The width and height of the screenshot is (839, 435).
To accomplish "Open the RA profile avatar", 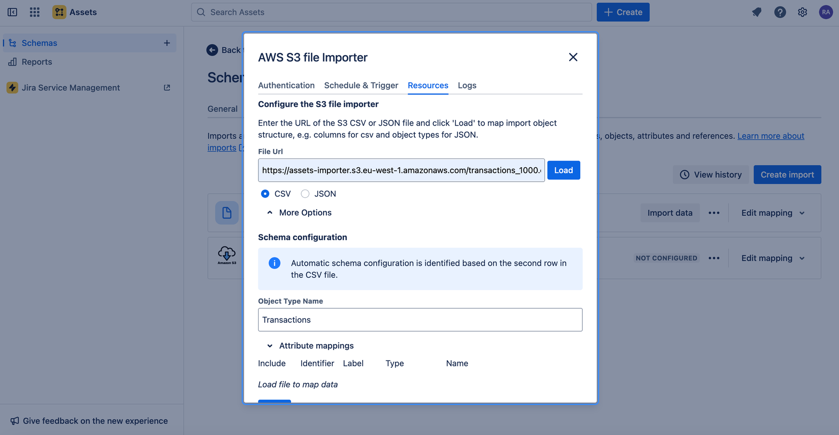I will pos(826,12).
